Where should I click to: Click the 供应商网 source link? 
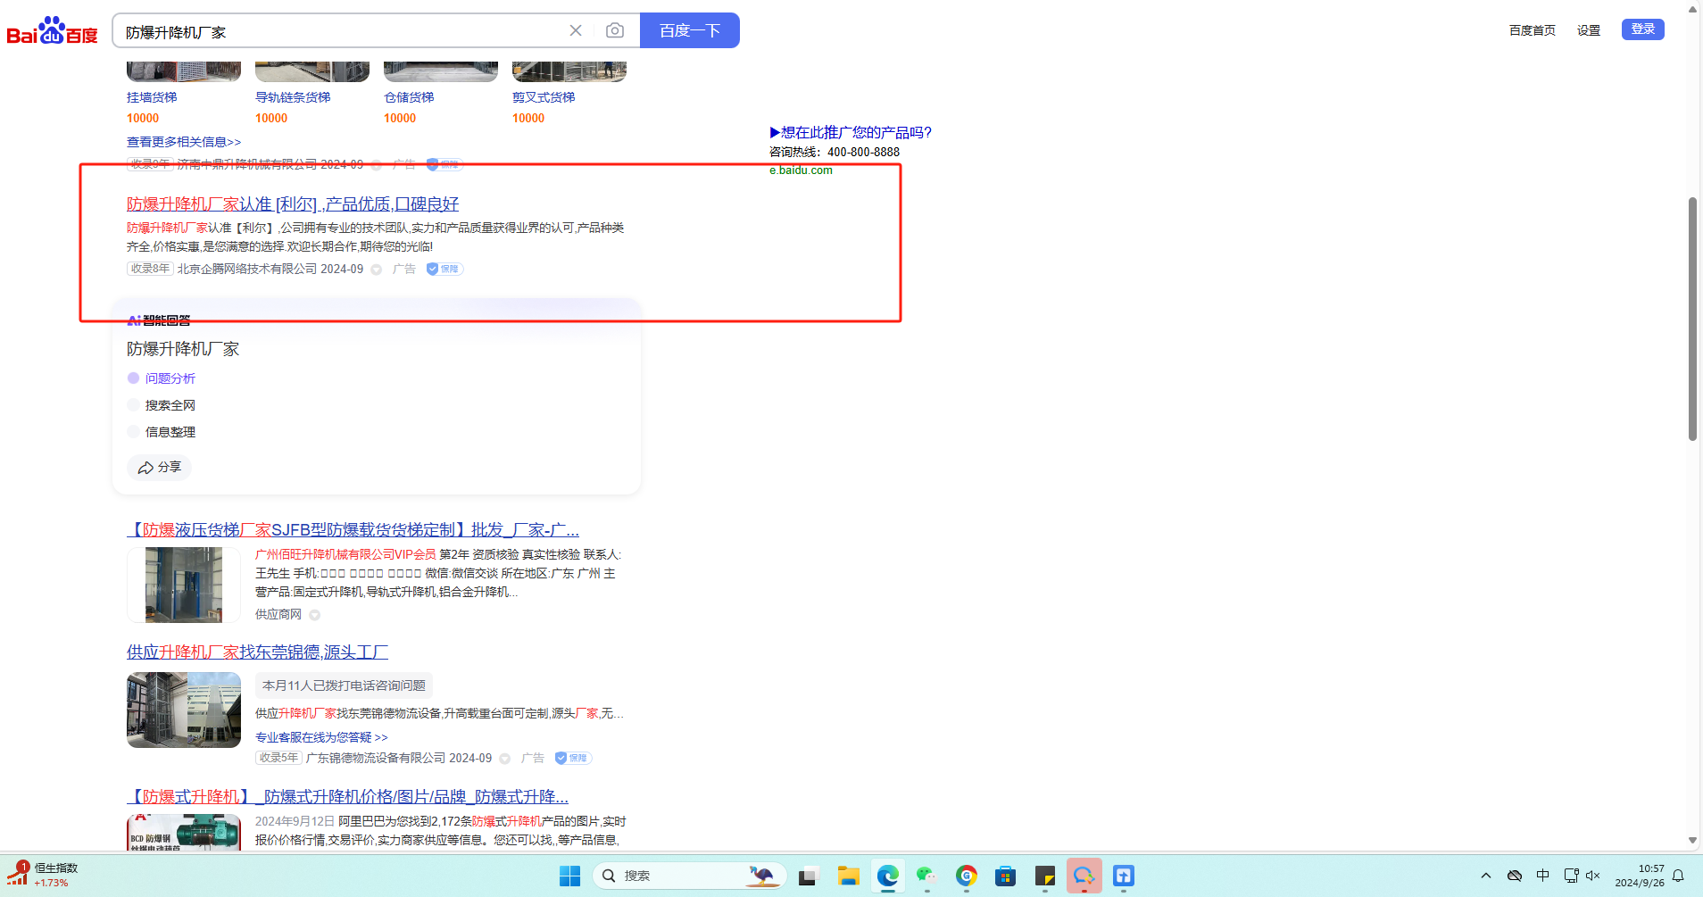278,614
